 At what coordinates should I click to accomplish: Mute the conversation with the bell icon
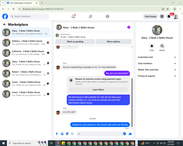152,46
